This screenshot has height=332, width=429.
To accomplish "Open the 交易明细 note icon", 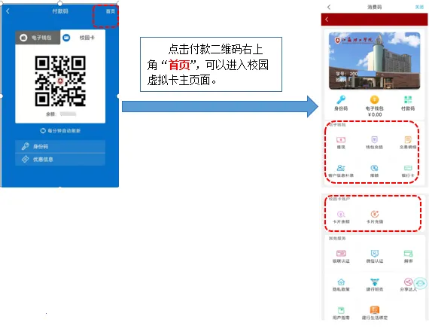I will point(408,140).
